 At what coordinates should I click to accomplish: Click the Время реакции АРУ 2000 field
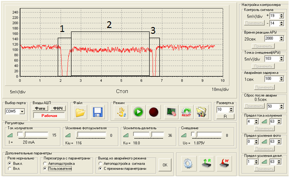(272, 39)
